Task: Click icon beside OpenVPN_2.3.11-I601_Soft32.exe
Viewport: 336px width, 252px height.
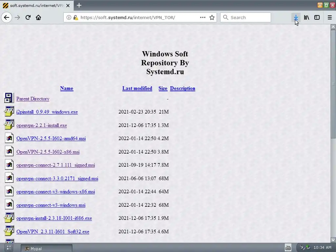Action: (9, 231)
